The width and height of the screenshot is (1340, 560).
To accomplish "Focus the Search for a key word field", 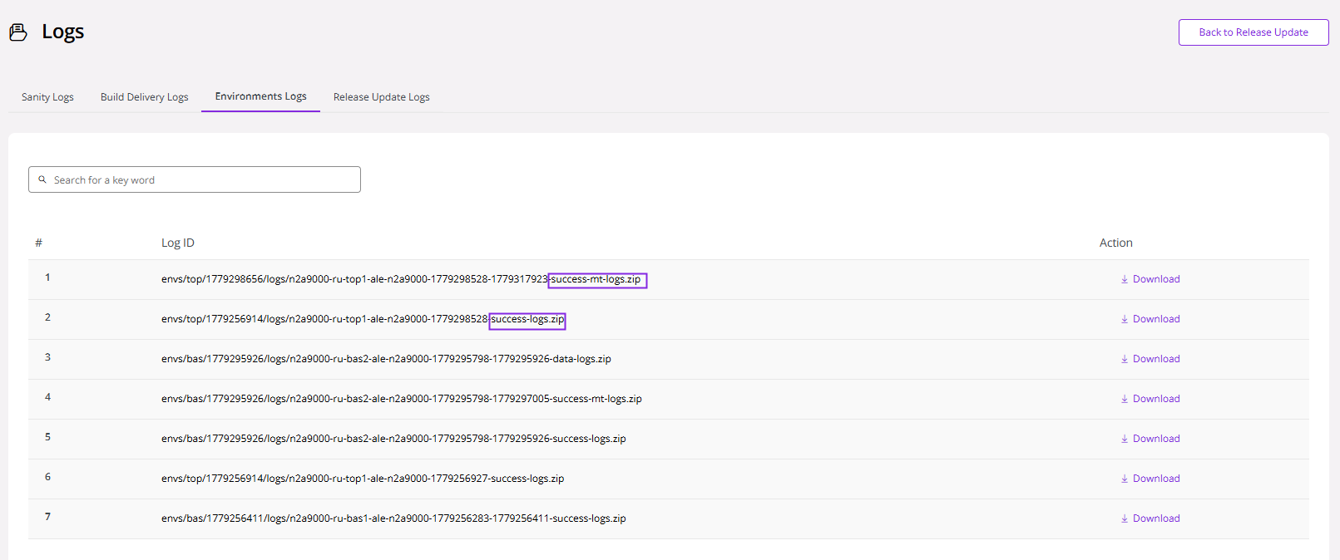I will pyautogui.click(x=195, y=179).
